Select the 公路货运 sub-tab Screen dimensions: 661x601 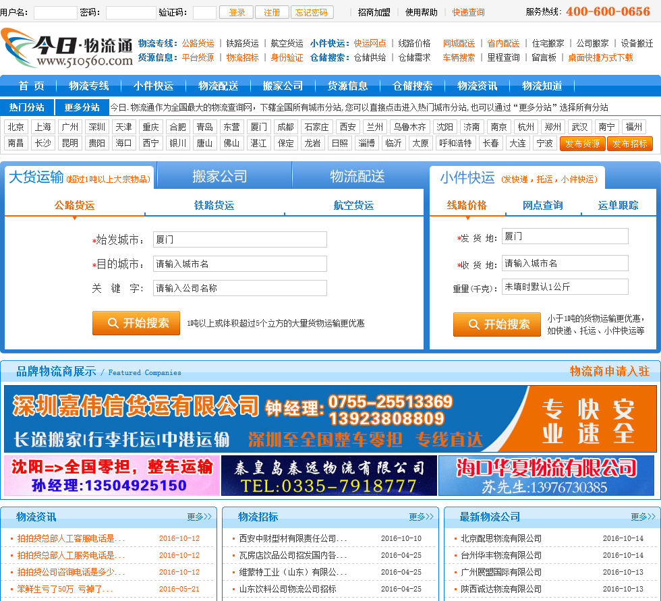coord(74,205)
